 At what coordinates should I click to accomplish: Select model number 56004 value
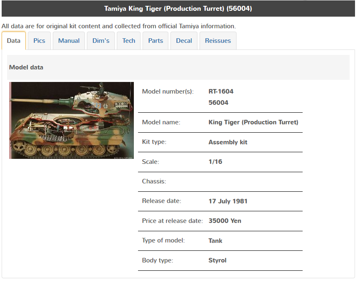pos(218,103)
